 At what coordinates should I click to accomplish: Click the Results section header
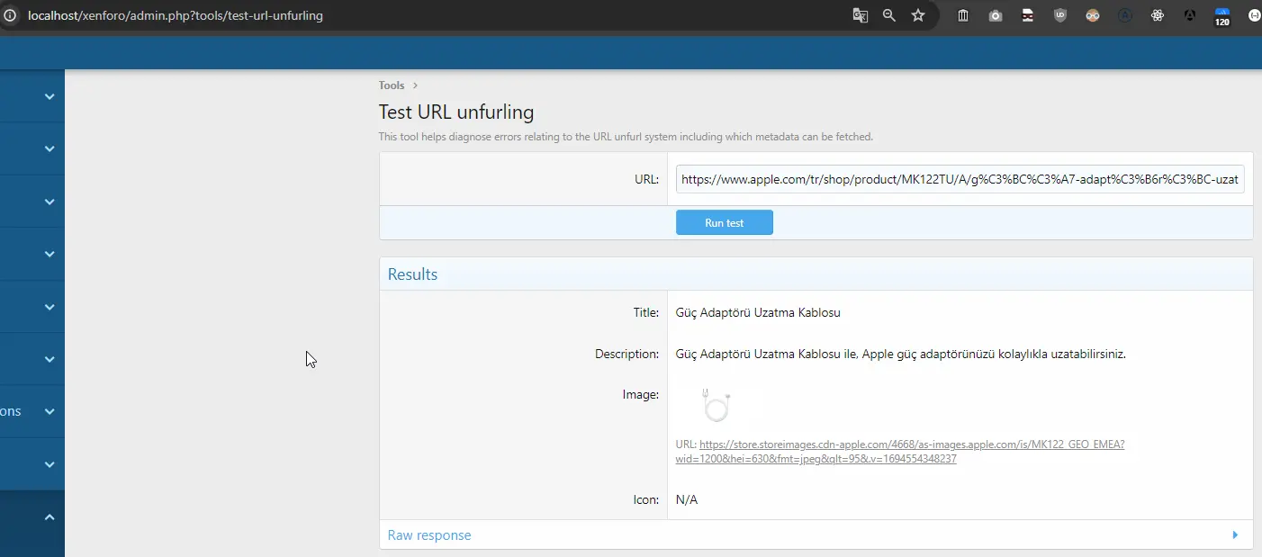click(x=816, y=274)
